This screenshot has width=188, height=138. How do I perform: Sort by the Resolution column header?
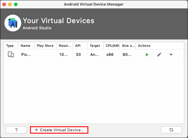tap(64, 46)
